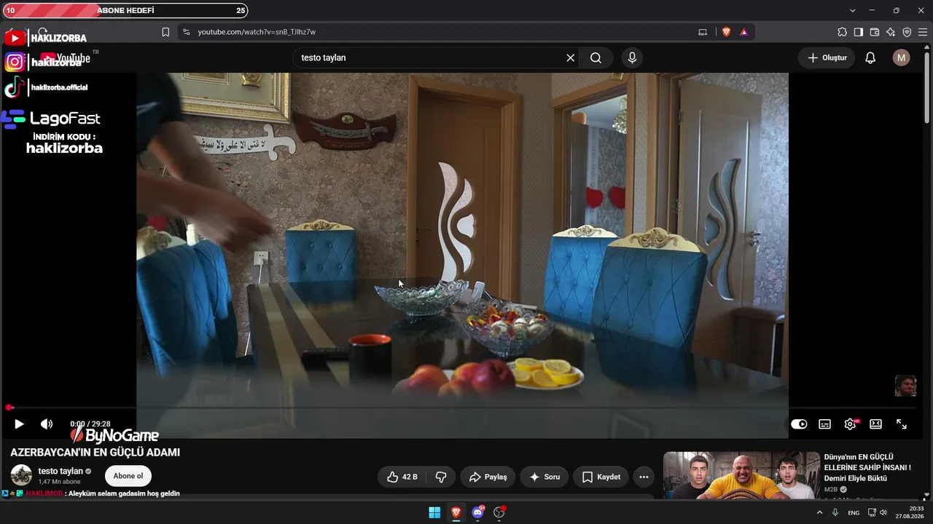Viewport: 933px width, 524px height.
Task: Open the network icon in the system tray
Action: click(872, 512)
